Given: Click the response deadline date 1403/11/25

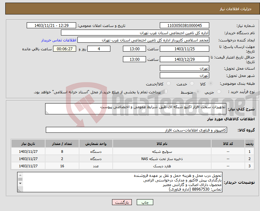Looking at the screenshot, I should point(185,49).
